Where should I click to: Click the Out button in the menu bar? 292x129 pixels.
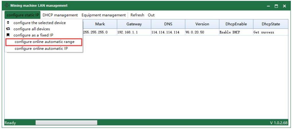point(151,15)
